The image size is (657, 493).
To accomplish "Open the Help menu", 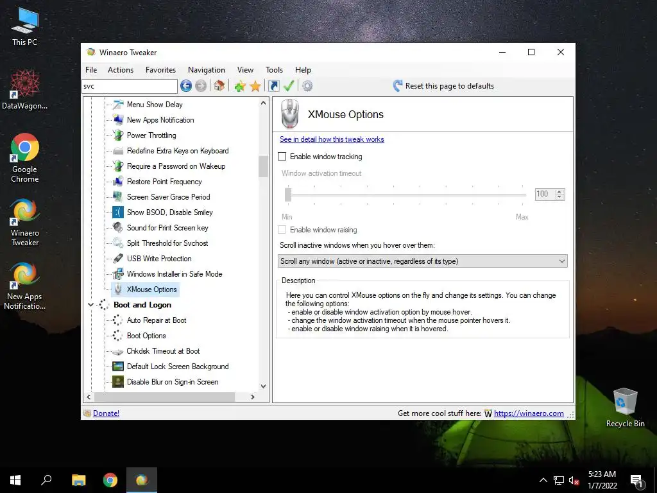I will (303, 70).
